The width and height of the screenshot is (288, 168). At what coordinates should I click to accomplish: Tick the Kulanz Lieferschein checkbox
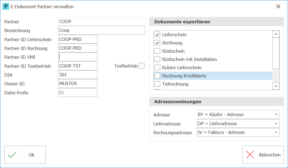click(158, 68)
